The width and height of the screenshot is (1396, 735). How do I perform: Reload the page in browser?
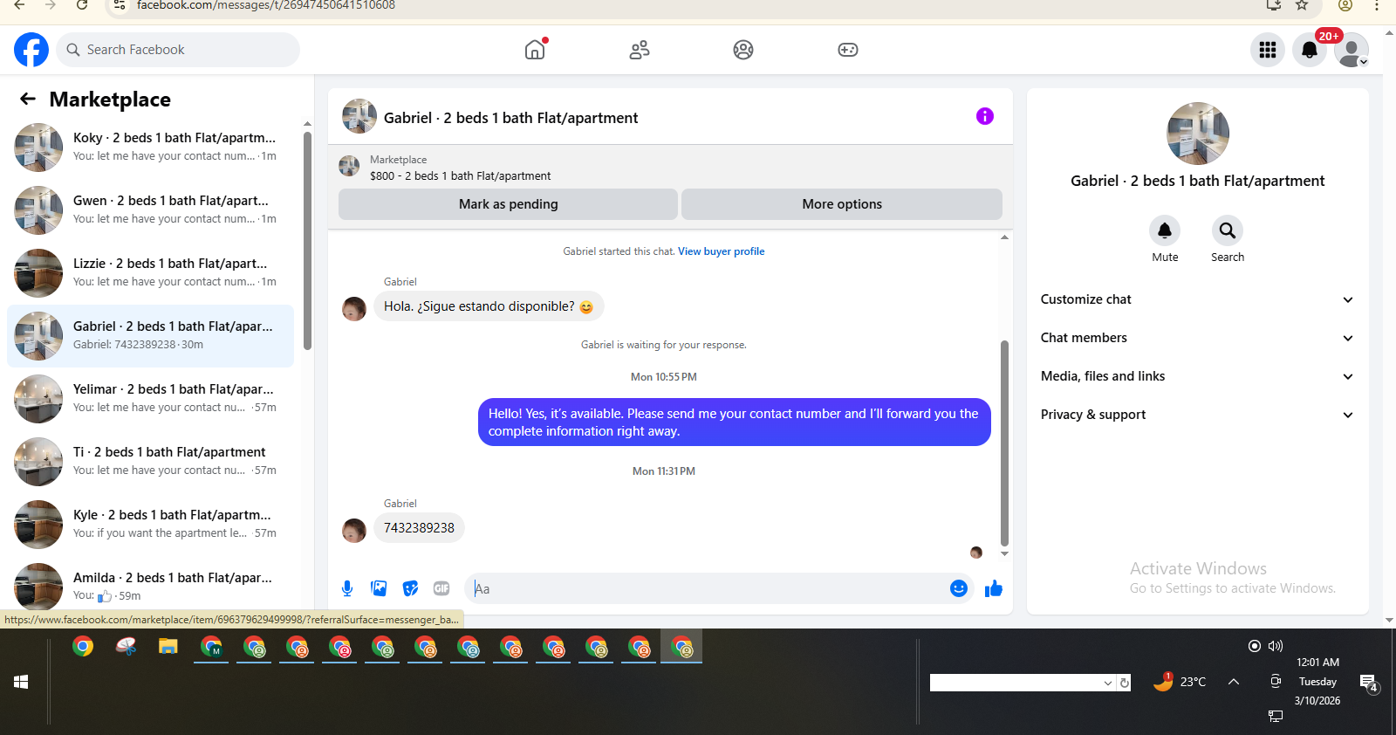(82, 5)
